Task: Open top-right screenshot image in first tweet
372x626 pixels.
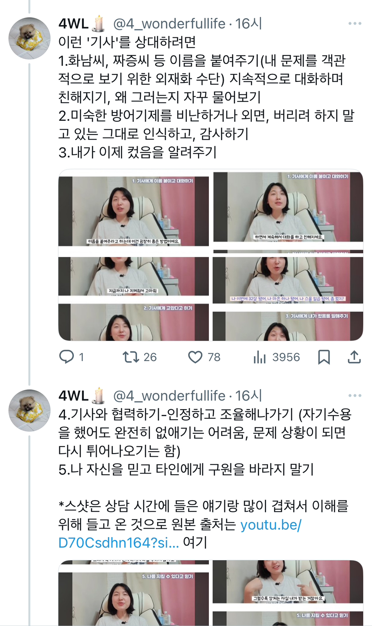Action: [x=288, y=211]
